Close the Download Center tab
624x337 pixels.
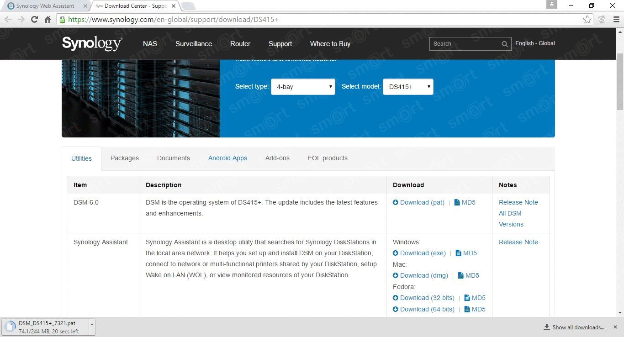pos(173,6)
